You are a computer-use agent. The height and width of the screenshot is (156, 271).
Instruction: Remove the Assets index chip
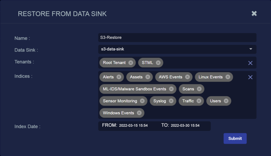pos(148,77)
